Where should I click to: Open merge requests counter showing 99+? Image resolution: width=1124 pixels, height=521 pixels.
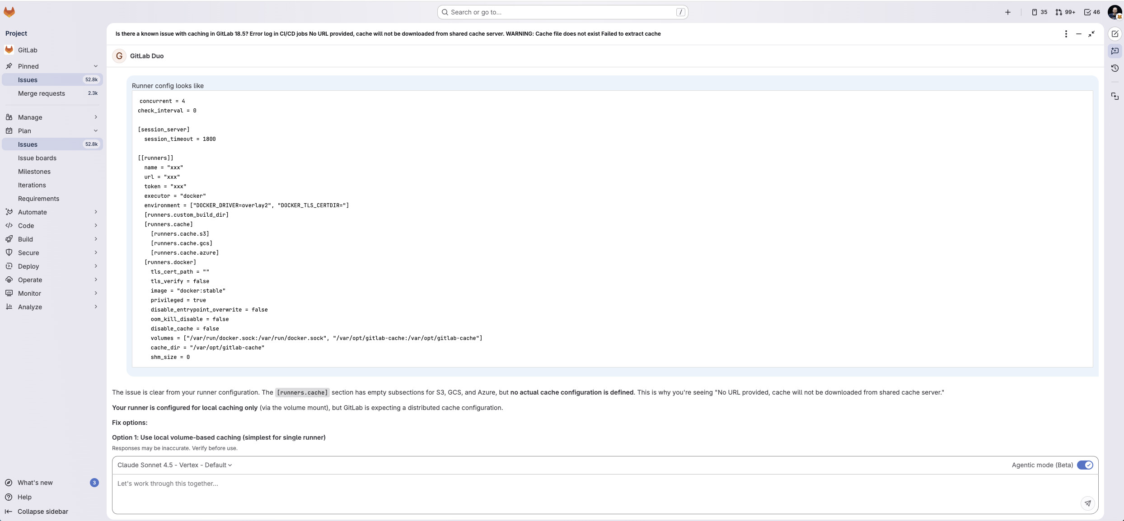coord(1065,12)
